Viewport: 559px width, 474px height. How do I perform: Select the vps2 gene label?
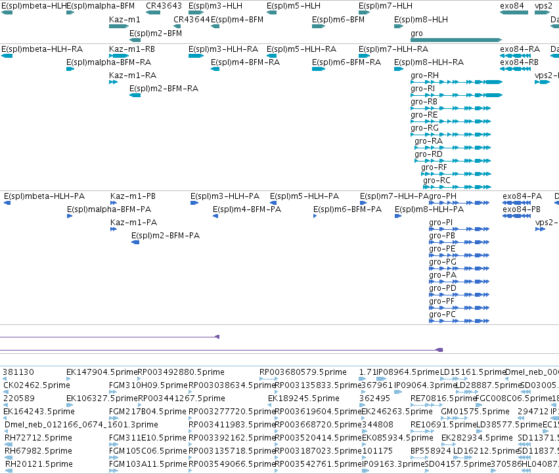(x=543, y=6)
